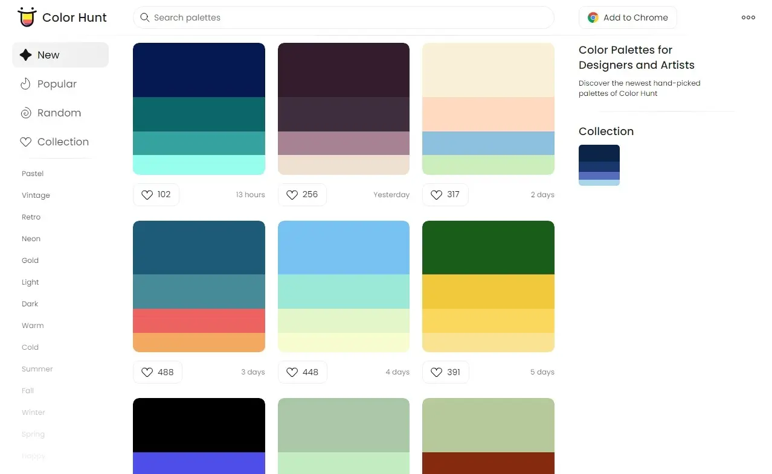Viewport: 772px width, 474px height.
Task: Click the Add to Chrome button
Action: click(x=628, y=17)
